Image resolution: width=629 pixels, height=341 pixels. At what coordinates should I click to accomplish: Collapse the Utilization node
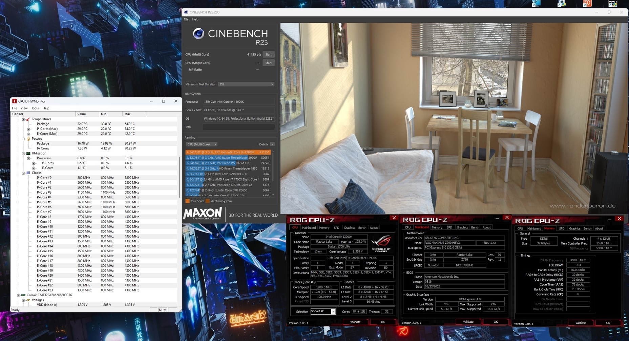23,154
